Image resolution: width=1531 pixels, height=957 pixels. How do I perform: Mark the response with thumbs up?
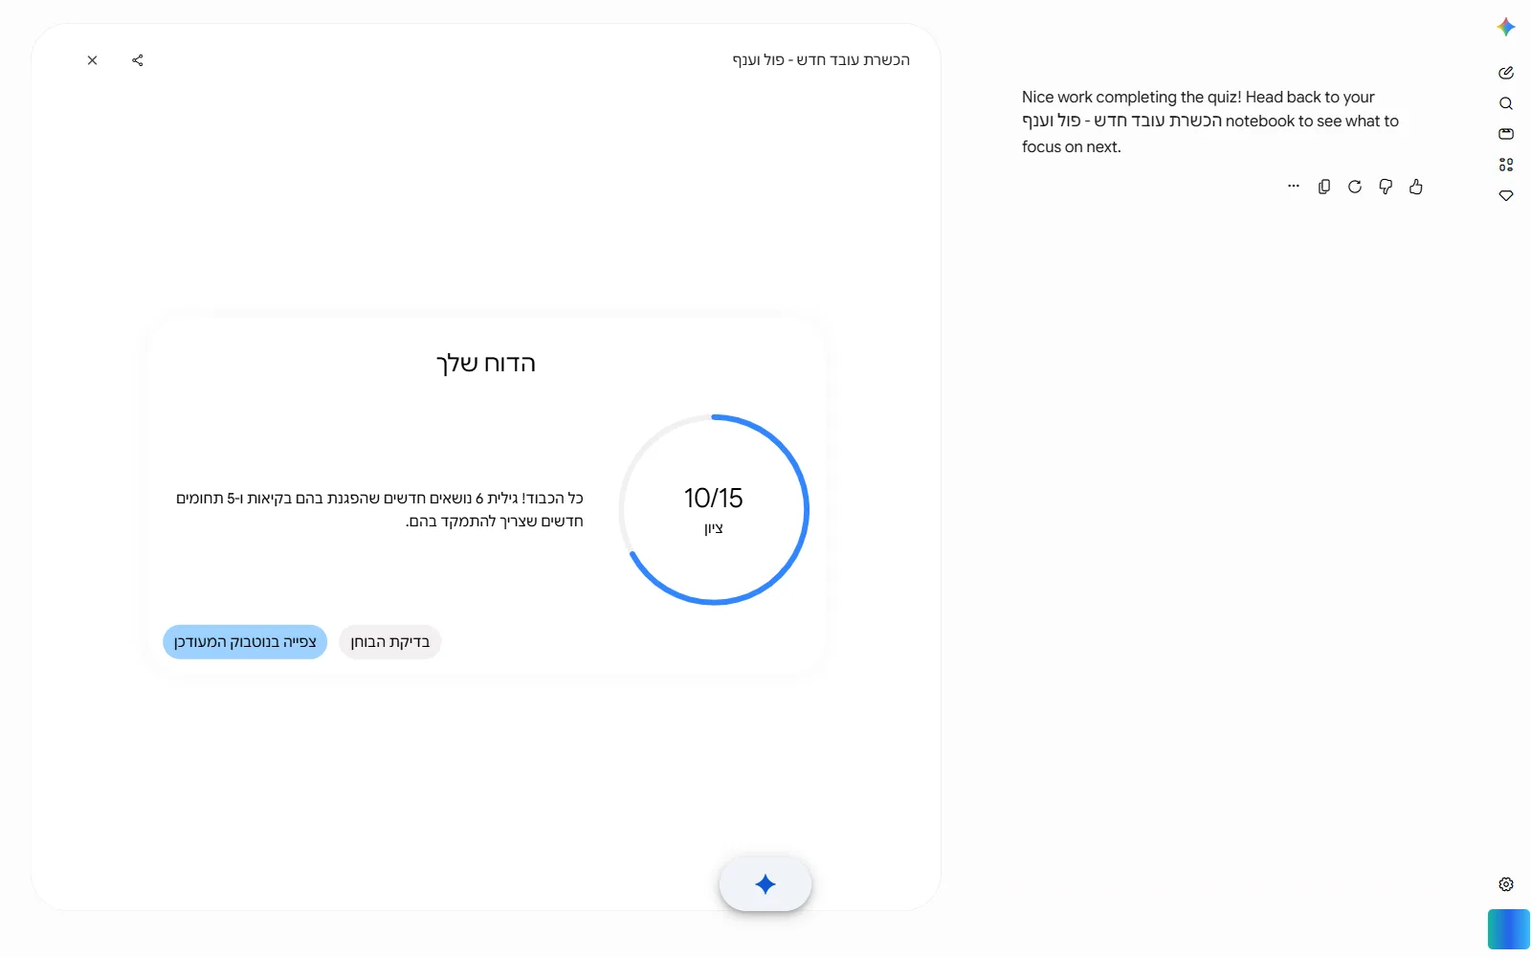pyautogui.click(x=1416, y=187)
